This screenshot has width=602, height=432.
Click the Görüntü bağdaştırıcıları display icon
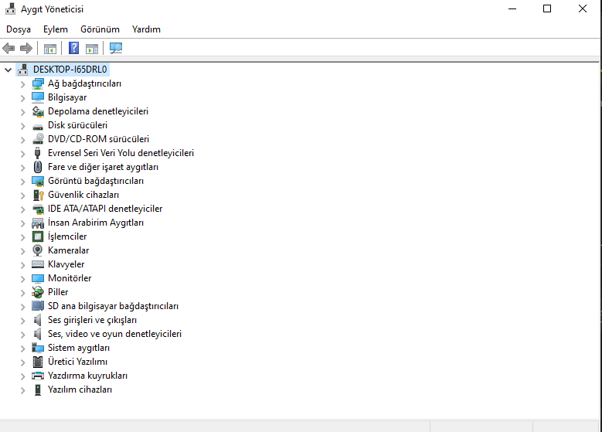(x=38, y=181)
